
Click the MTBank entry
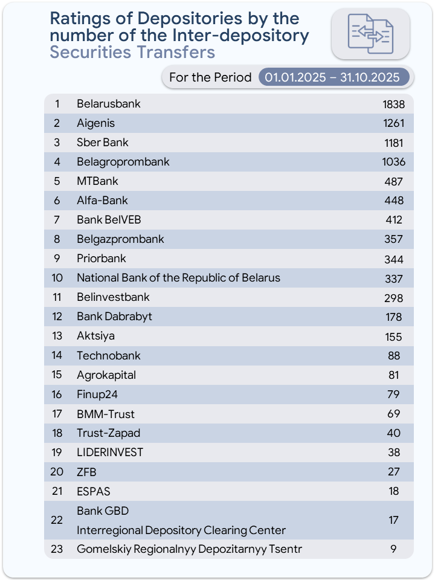click(97, 181)
